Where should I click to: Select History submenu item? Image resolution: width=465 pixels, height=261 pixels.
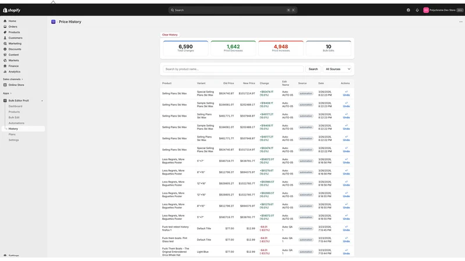(x=23, y=129)
